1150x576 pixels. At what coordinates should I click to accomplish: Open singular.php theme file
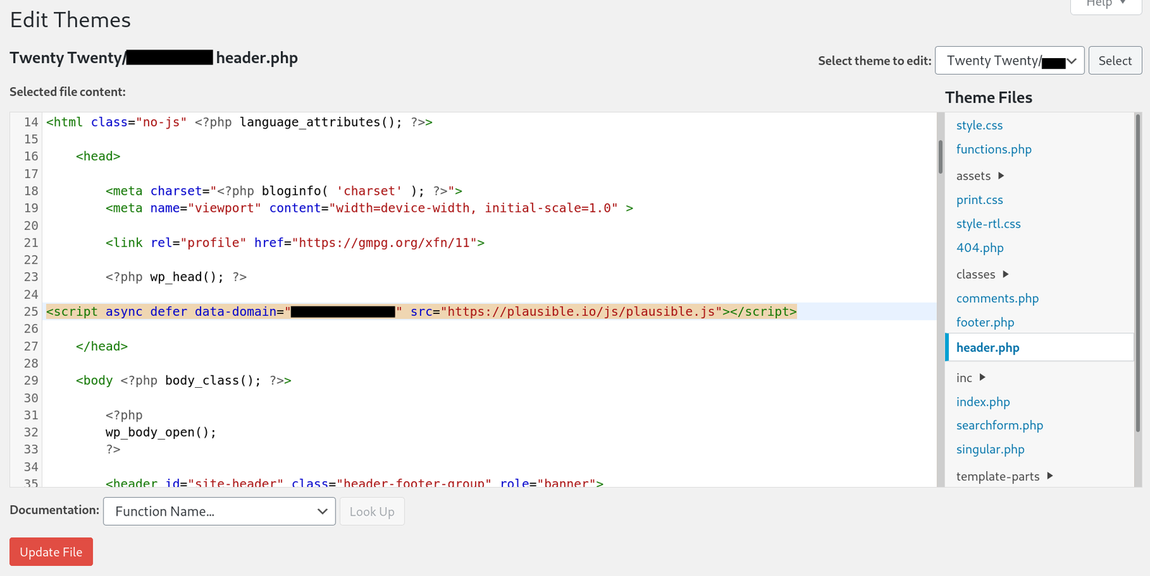click(990, 450)
